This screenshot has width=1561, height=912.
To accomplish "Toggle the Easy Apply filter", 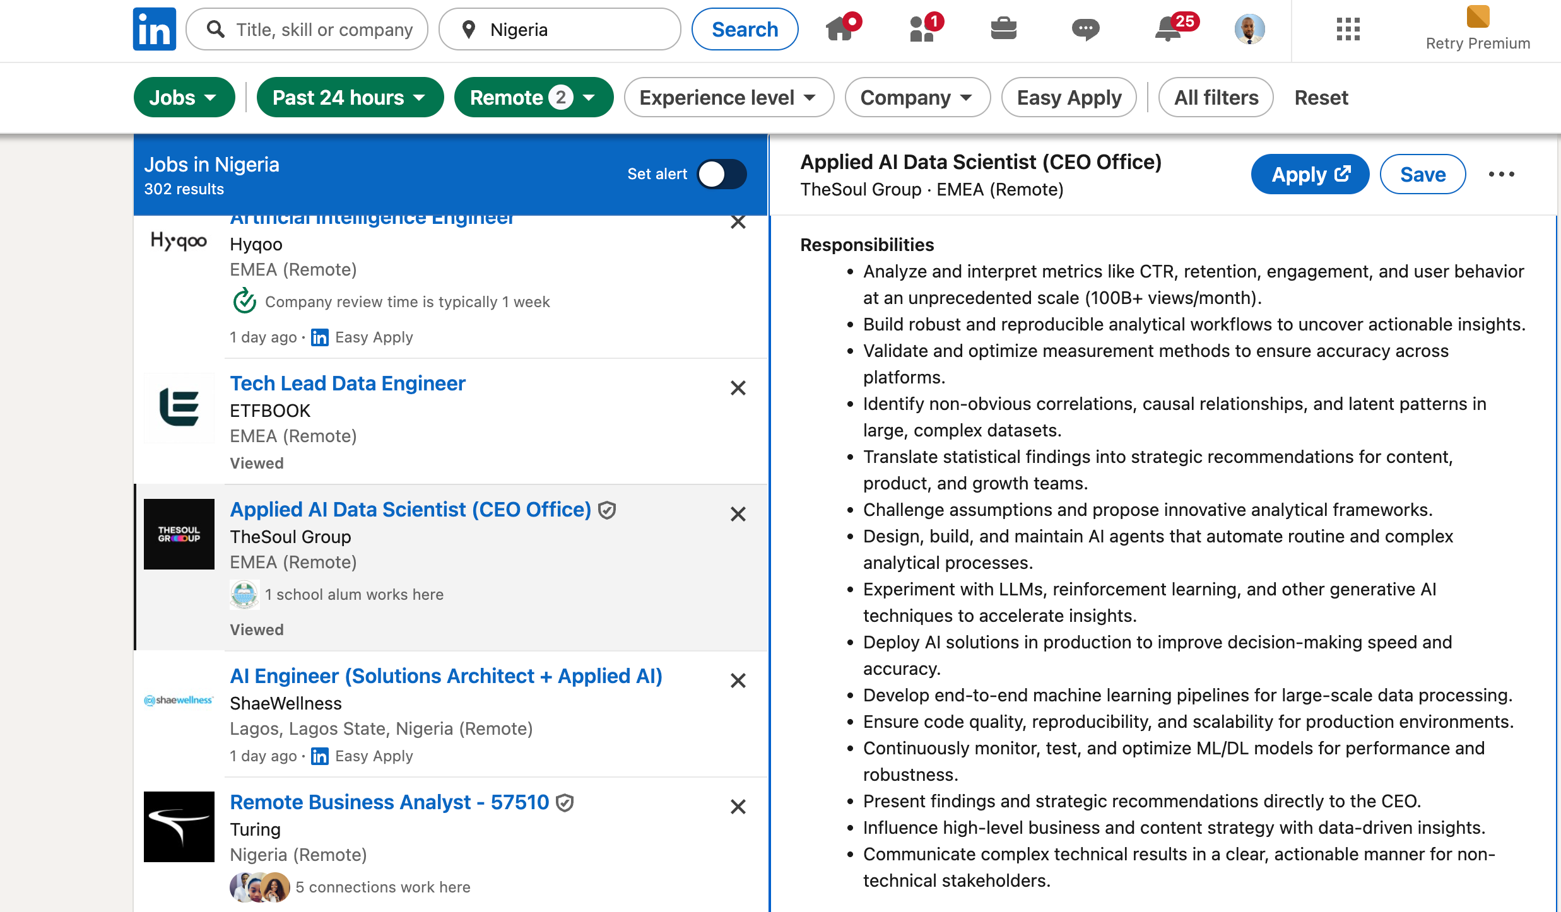I will click(x=1069, y=98).
